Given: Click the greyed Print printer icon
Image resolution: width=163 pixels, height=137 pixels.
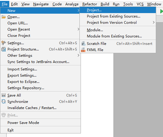Looking at the screenshot, I should pos(4,115).
